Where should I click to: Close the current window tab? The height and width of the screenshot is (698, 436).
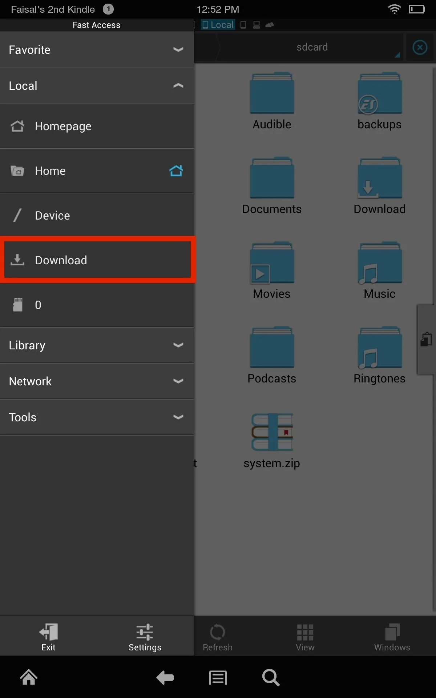[420, 47]
